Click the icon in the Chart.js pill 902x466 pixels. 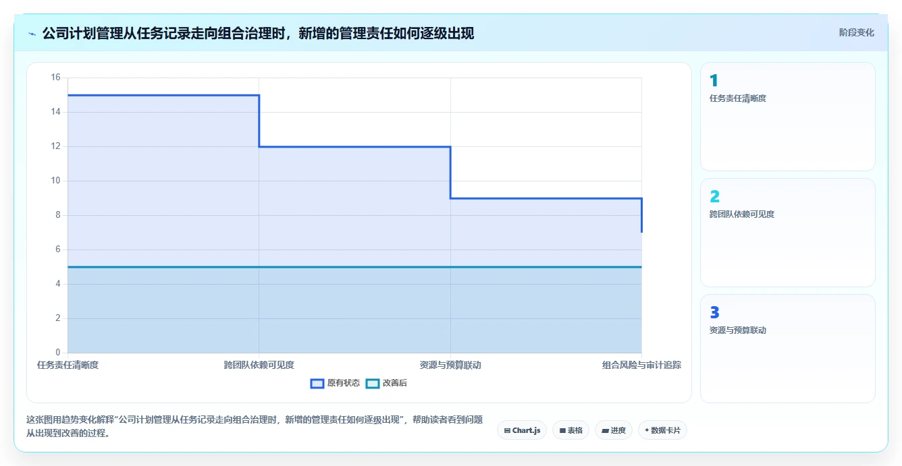507,430
